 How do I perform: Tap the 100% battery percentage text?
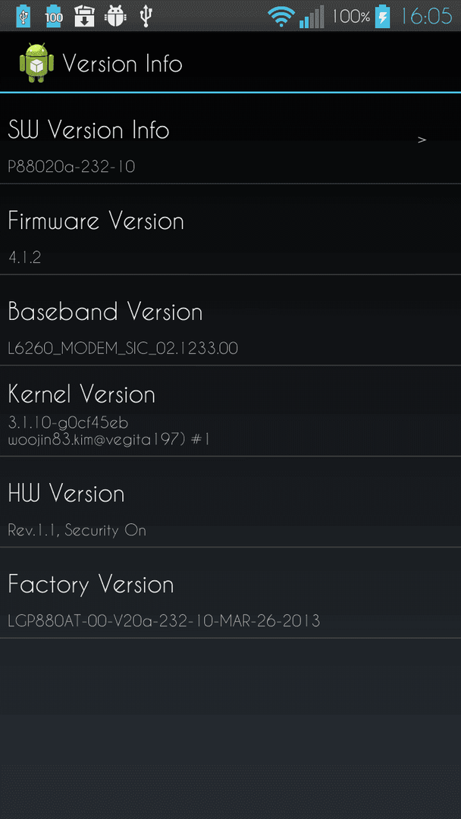click(351, 17)
